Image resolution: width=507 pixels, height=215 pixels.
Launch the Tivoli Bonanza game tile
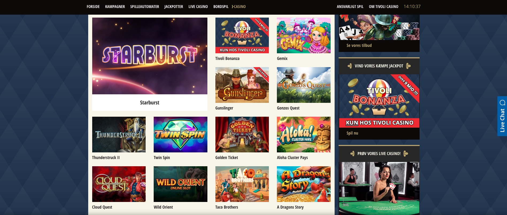(242, 35)
